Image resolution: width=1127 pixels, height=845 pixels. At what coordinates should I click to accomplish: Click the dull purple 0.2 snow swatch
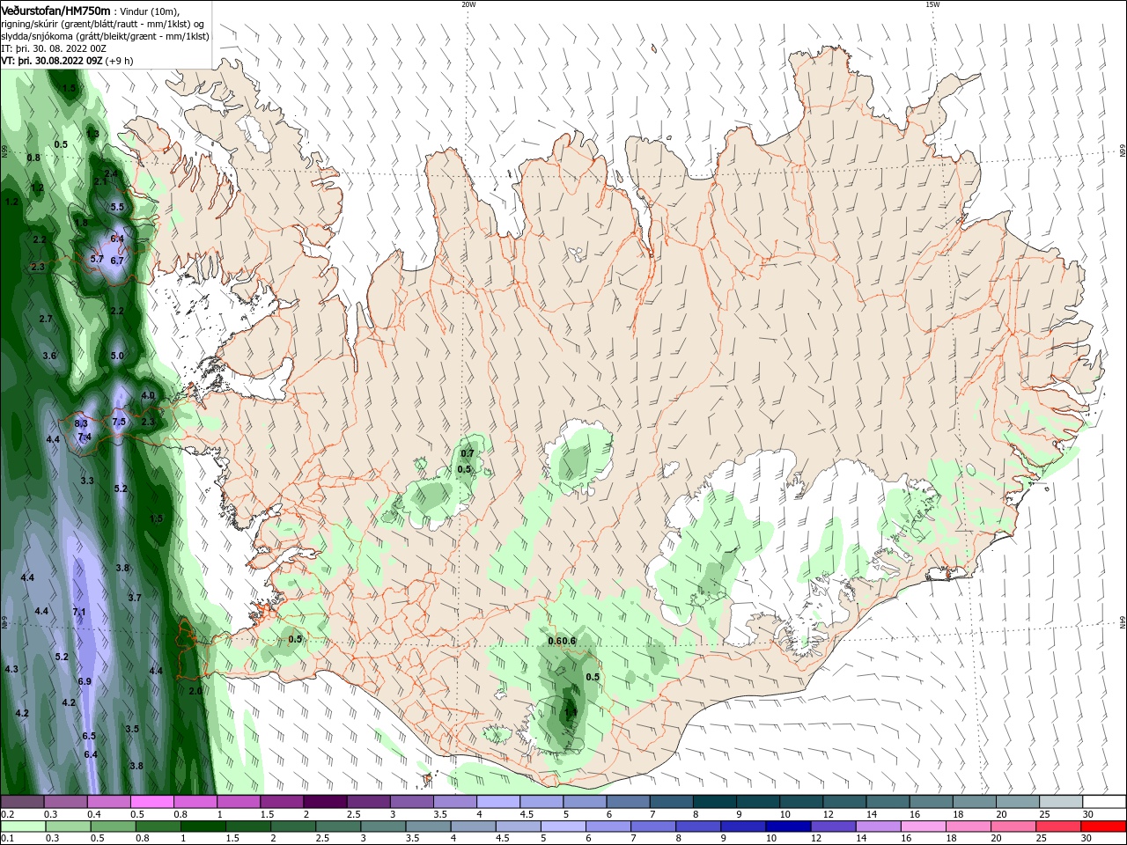pos(23,802)
